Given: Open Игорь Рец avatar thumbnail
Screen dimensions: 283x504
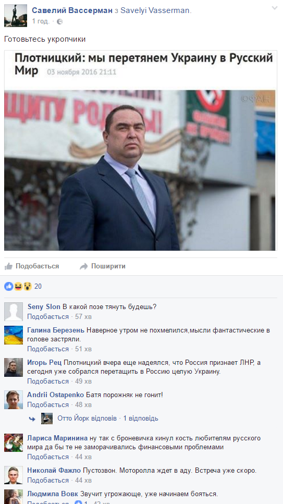Looking at the screenshot, I should pos(14,367).
